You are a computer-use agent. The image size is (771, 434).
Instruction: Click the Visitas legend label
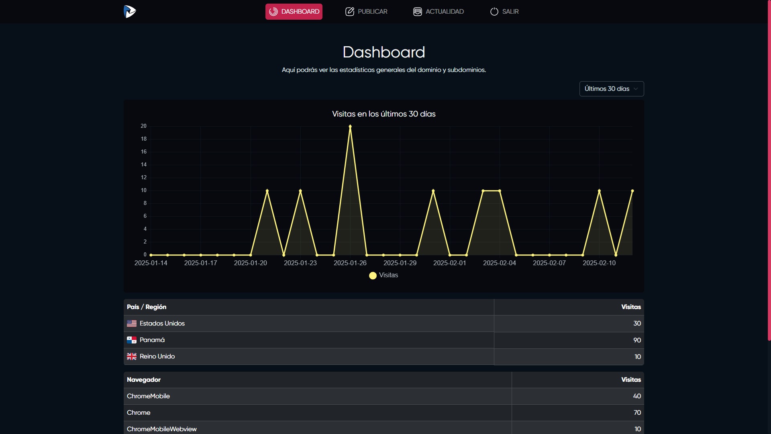388,275
